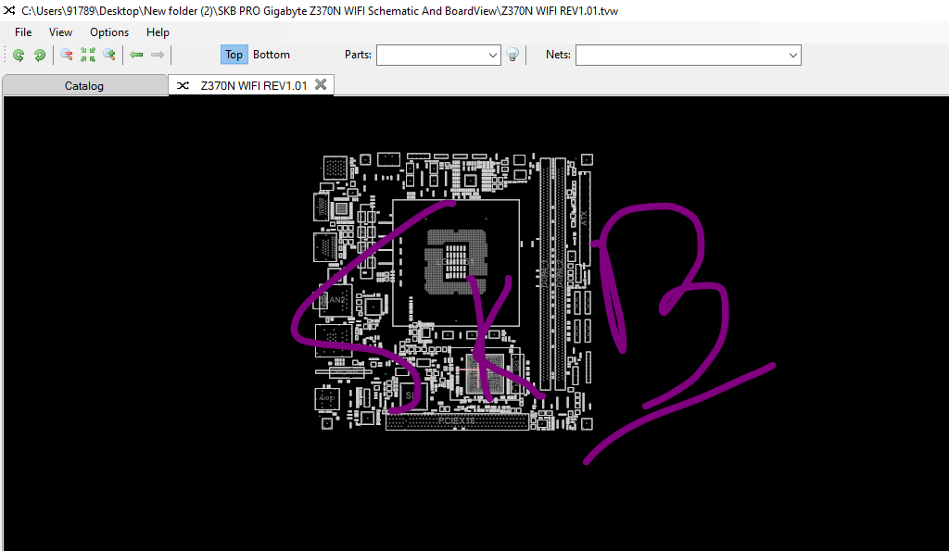Viewport: 949px width, 551px height.
Task: Open the Options menu
Action: click(x=109, y=32)
